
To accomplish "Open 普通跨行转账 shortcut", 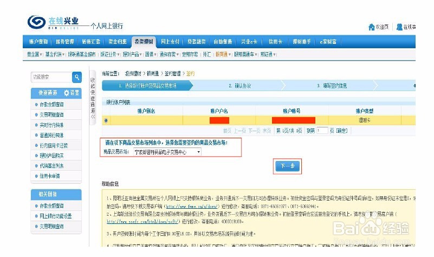I will (51, 135).
